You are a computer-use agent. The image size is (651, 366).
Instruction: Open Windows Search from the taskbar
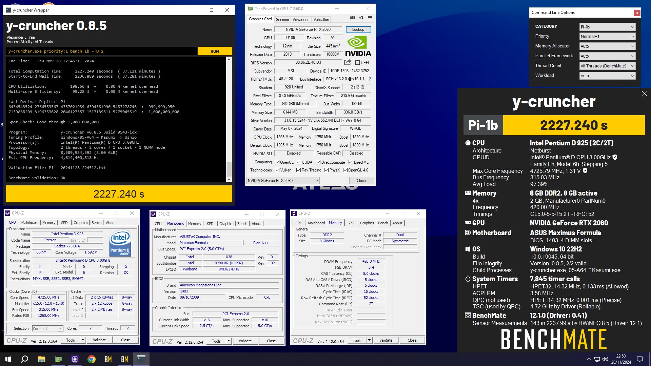pyautogui.click(x=24, y=359)
